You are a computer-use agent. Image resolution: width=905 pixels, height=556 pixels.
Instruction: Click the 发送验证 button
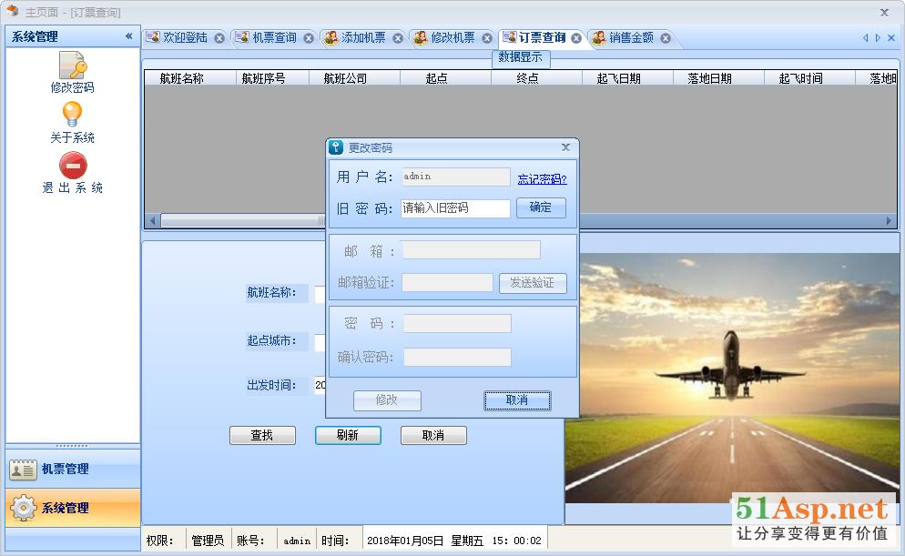[x=533, y=283]
